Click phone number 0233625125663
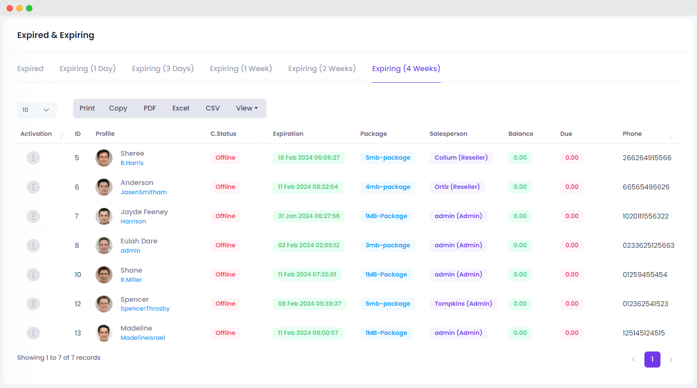697x388 pixels. [648, 245]
